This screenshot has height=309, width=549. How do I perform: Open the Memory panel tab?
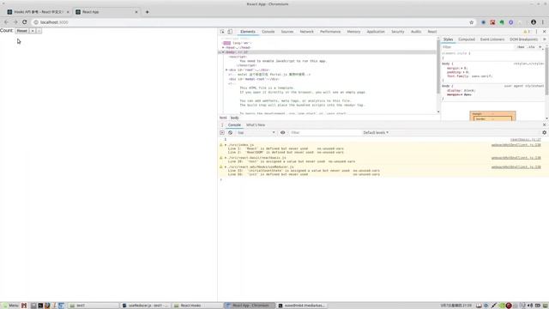(353, 32)
